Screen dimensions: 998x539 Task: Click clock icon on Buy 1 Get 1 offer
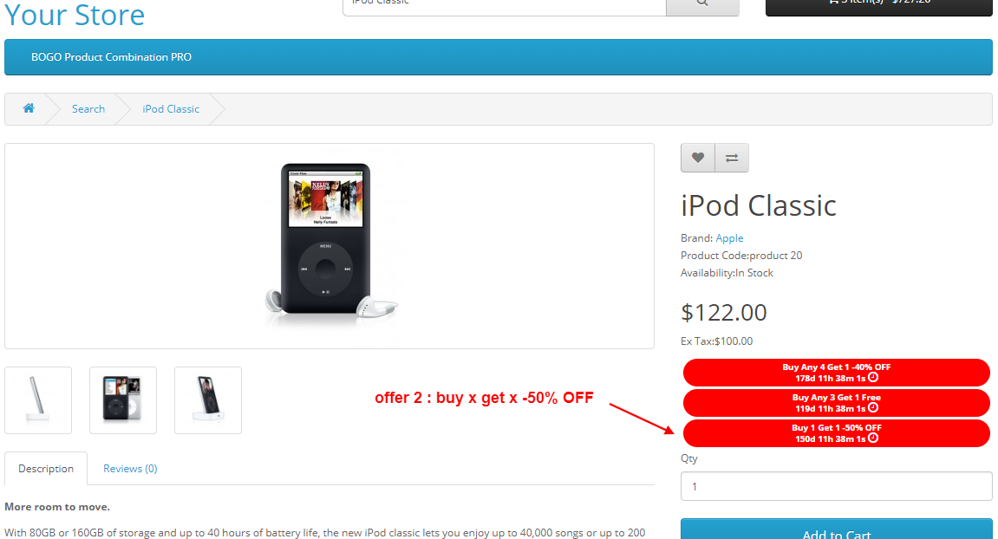[873, 438]
